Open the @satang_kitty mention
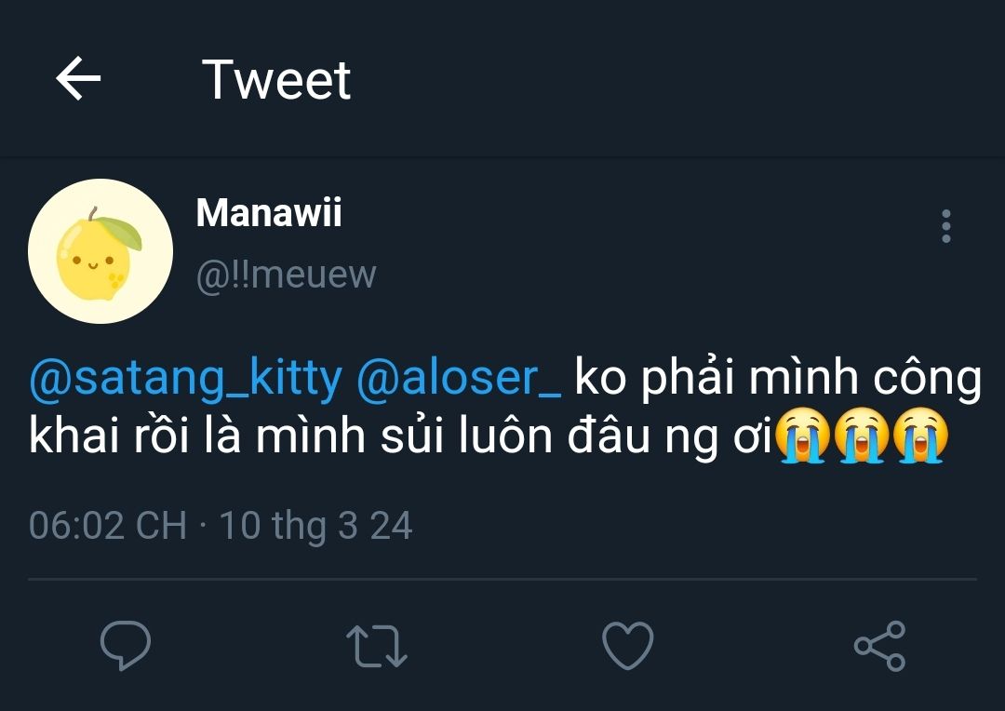The image size is (1005, 711). pos(186,380)
